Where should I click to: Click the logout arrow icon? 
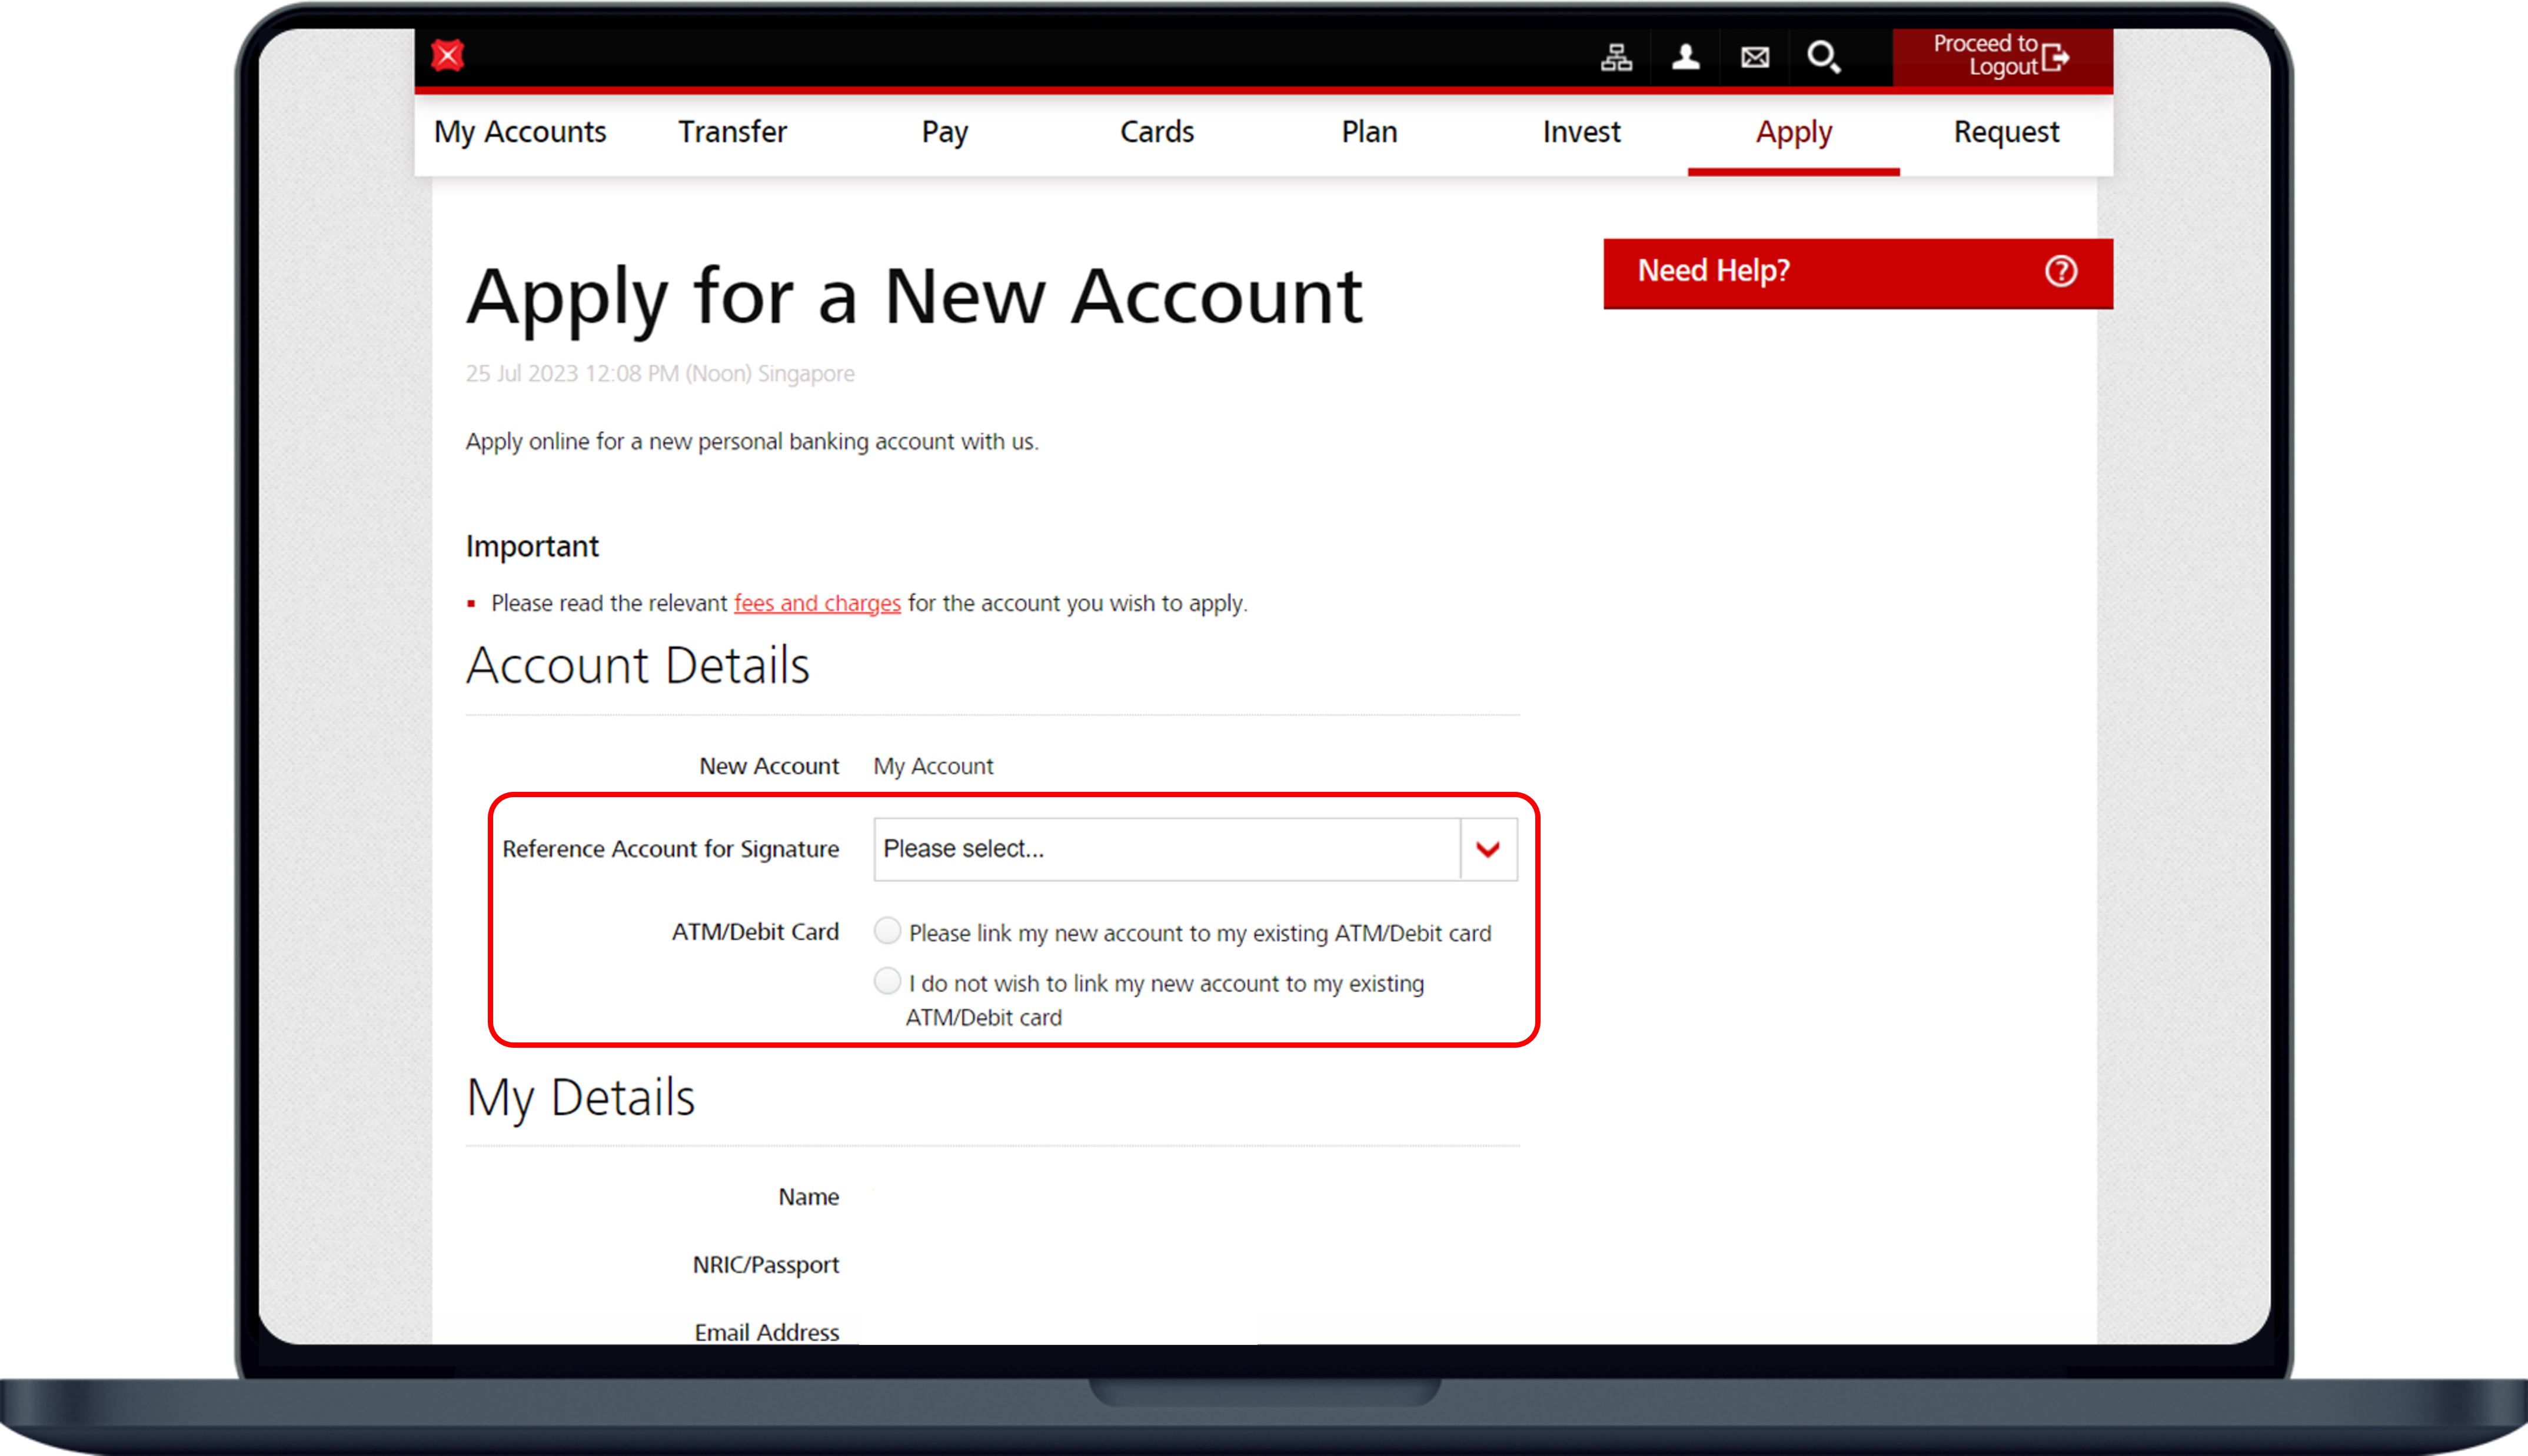pyautogui.click(x=2055, y=57)
